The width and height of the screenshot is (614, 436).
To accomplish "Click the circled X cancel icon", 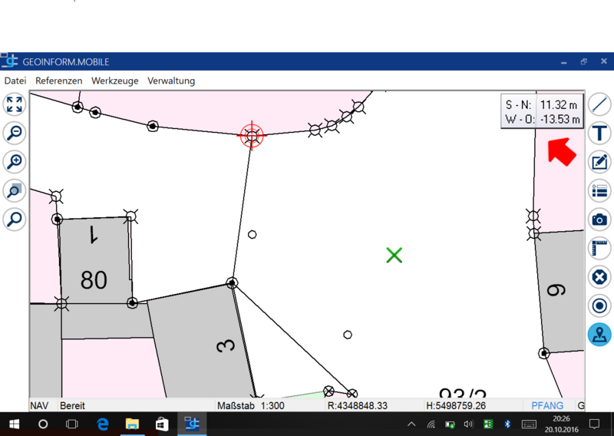I will tap(599, 277).
